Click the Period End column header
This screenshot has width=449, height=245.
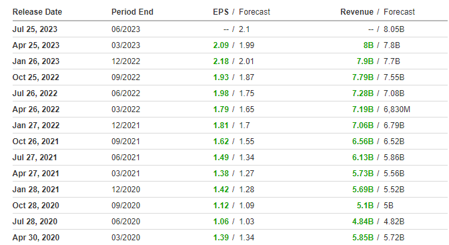coord(132,12)
